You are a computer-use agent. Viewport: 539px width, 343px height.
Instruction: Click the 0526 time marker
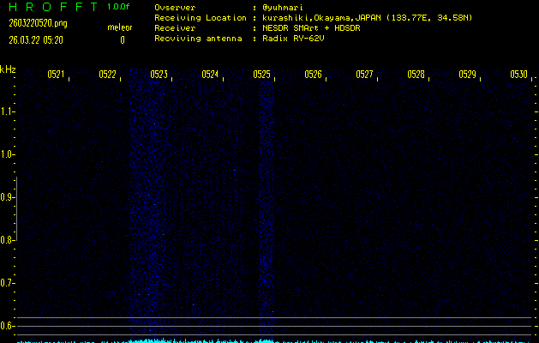pyautogui.click(x=313, y=75)
